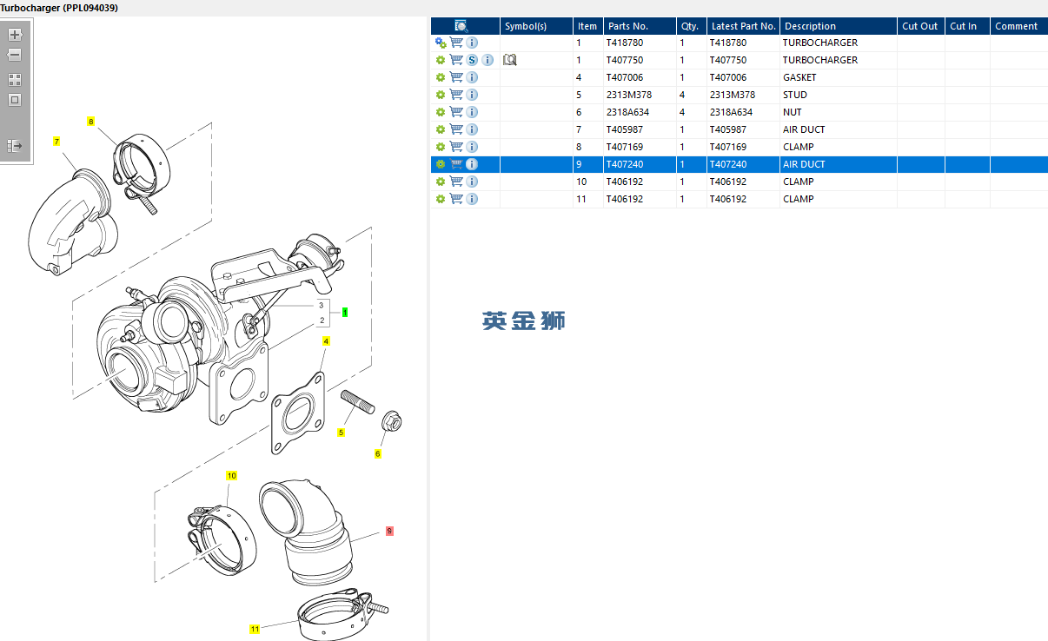Image resolution: width=1048 pixels, height=641 pixels.
Task: Click the assembly gears icon for T418780
Action: (441, 43)
